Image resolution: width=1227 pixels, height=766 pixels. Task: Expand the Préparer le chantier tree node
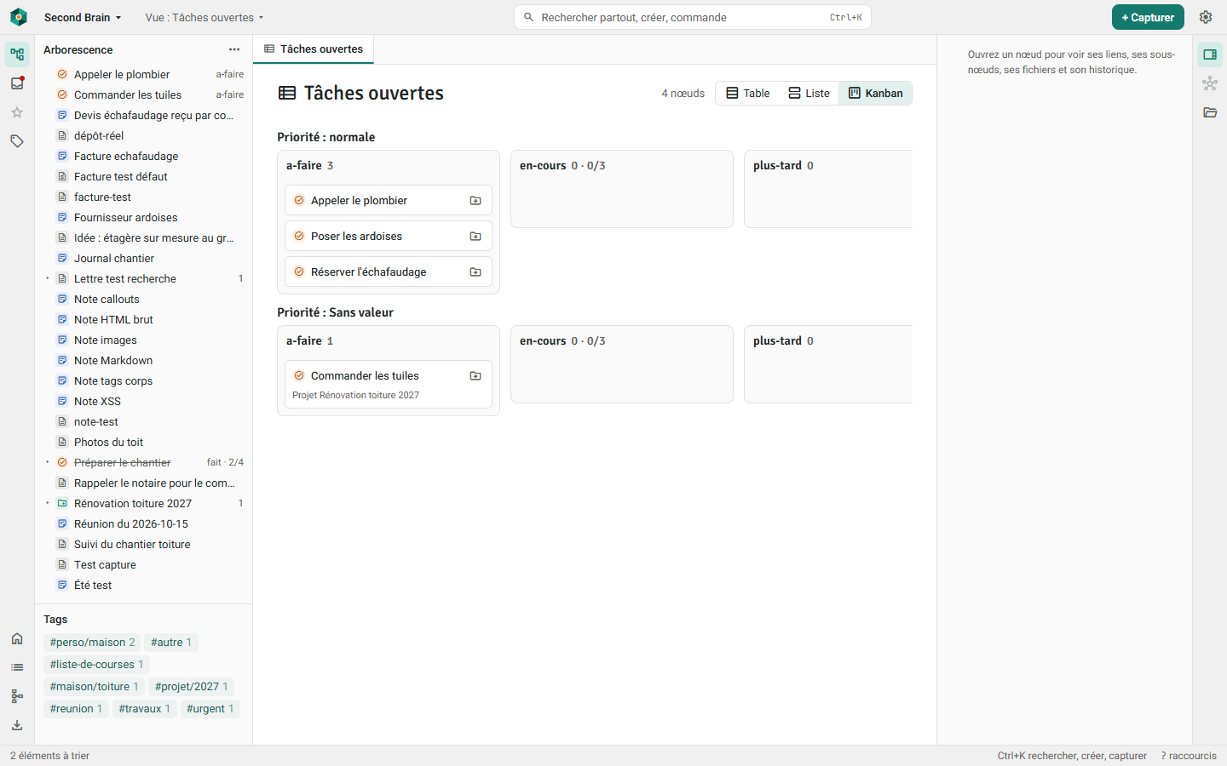(x=48, y=462)
